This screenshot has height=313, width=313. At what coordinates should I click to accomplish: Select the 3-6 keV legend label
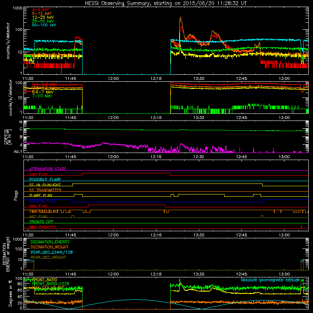click(41, 9)
